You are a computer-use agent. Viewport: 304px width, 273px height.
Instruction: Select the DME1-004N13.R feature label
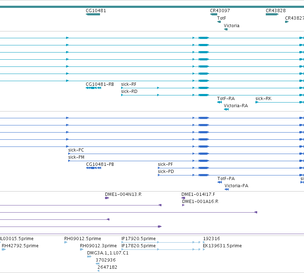click(123, 194)
